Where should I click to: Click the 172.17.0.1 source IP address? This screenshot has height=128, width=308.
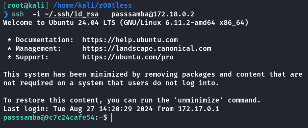(199, 109)
